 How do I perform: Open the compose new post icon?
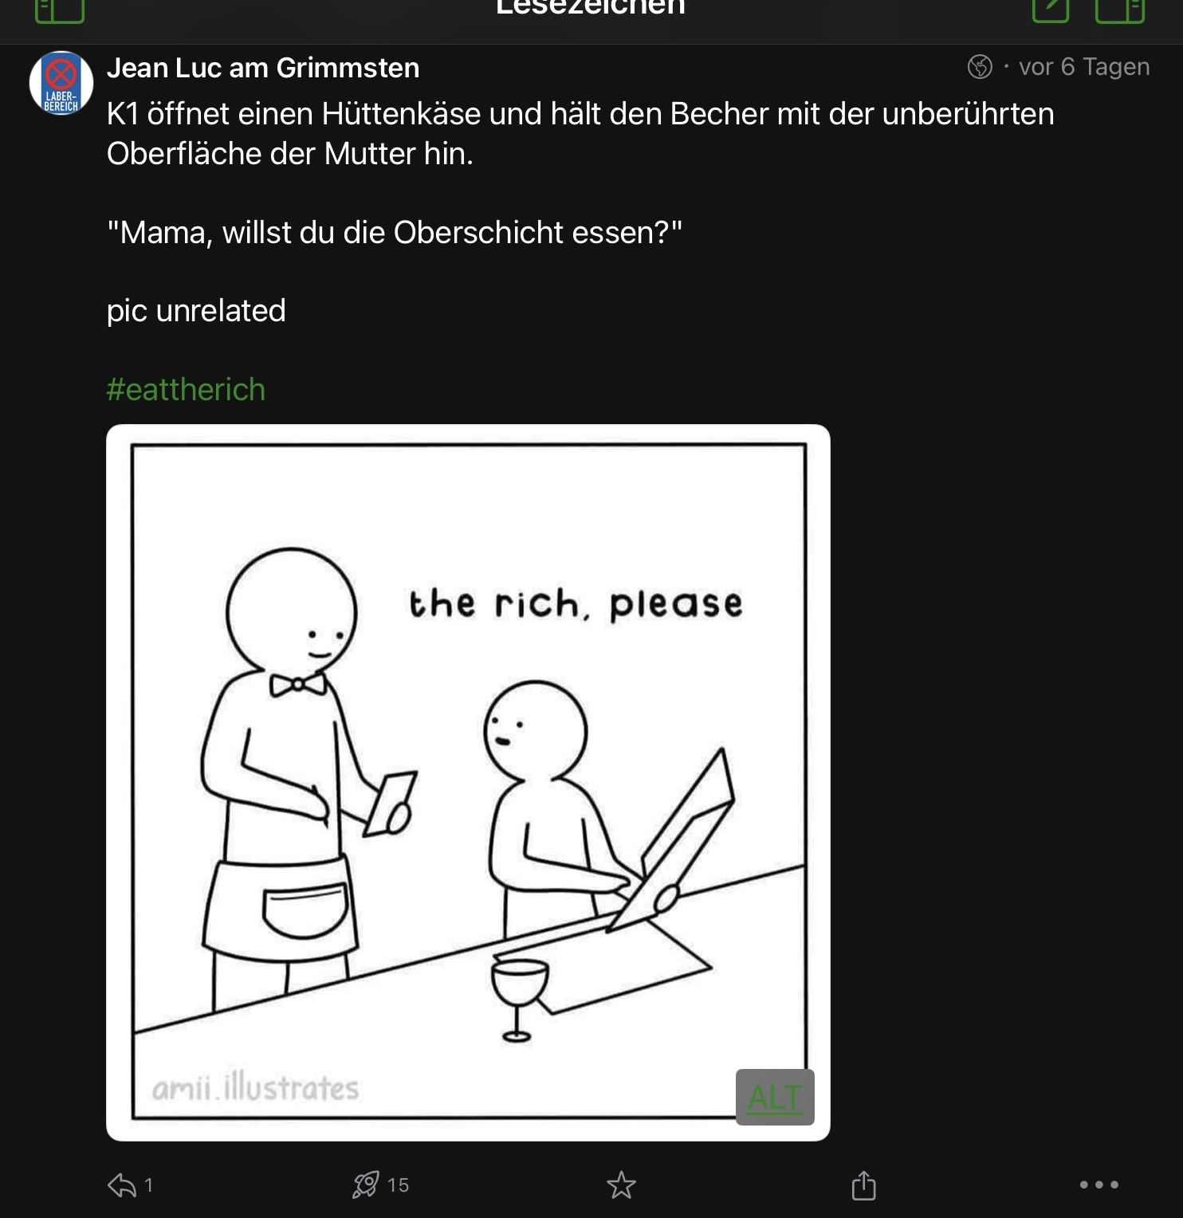(x=1051, y=10)
